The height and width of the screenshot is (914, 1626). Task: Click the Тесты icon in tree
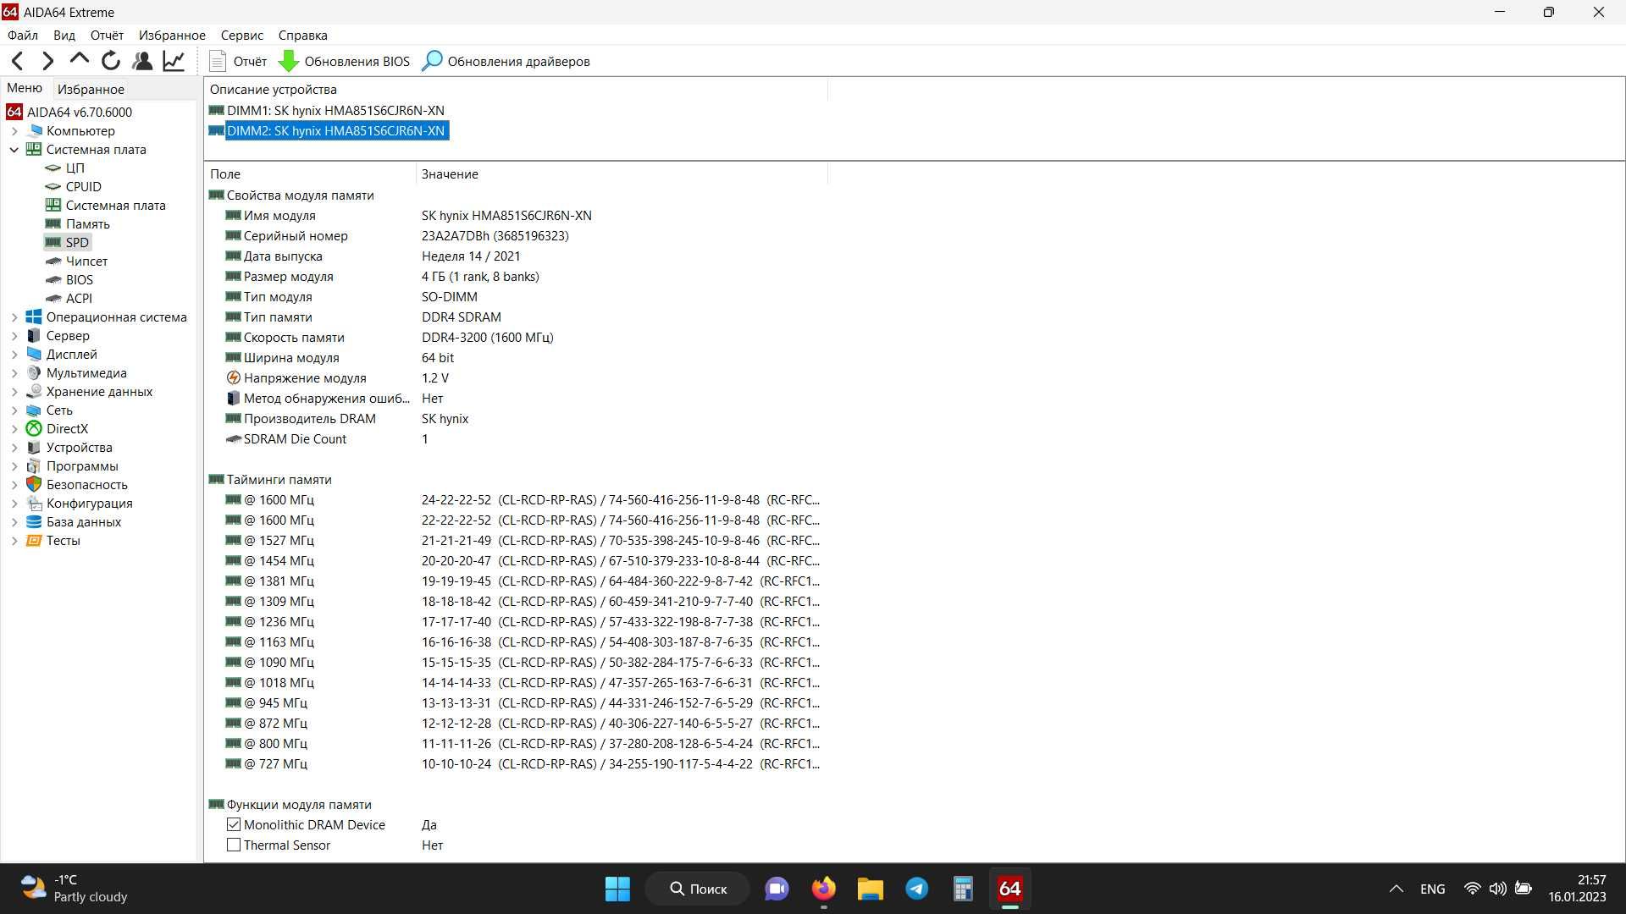pyautogui.click(x=34, y=541)
